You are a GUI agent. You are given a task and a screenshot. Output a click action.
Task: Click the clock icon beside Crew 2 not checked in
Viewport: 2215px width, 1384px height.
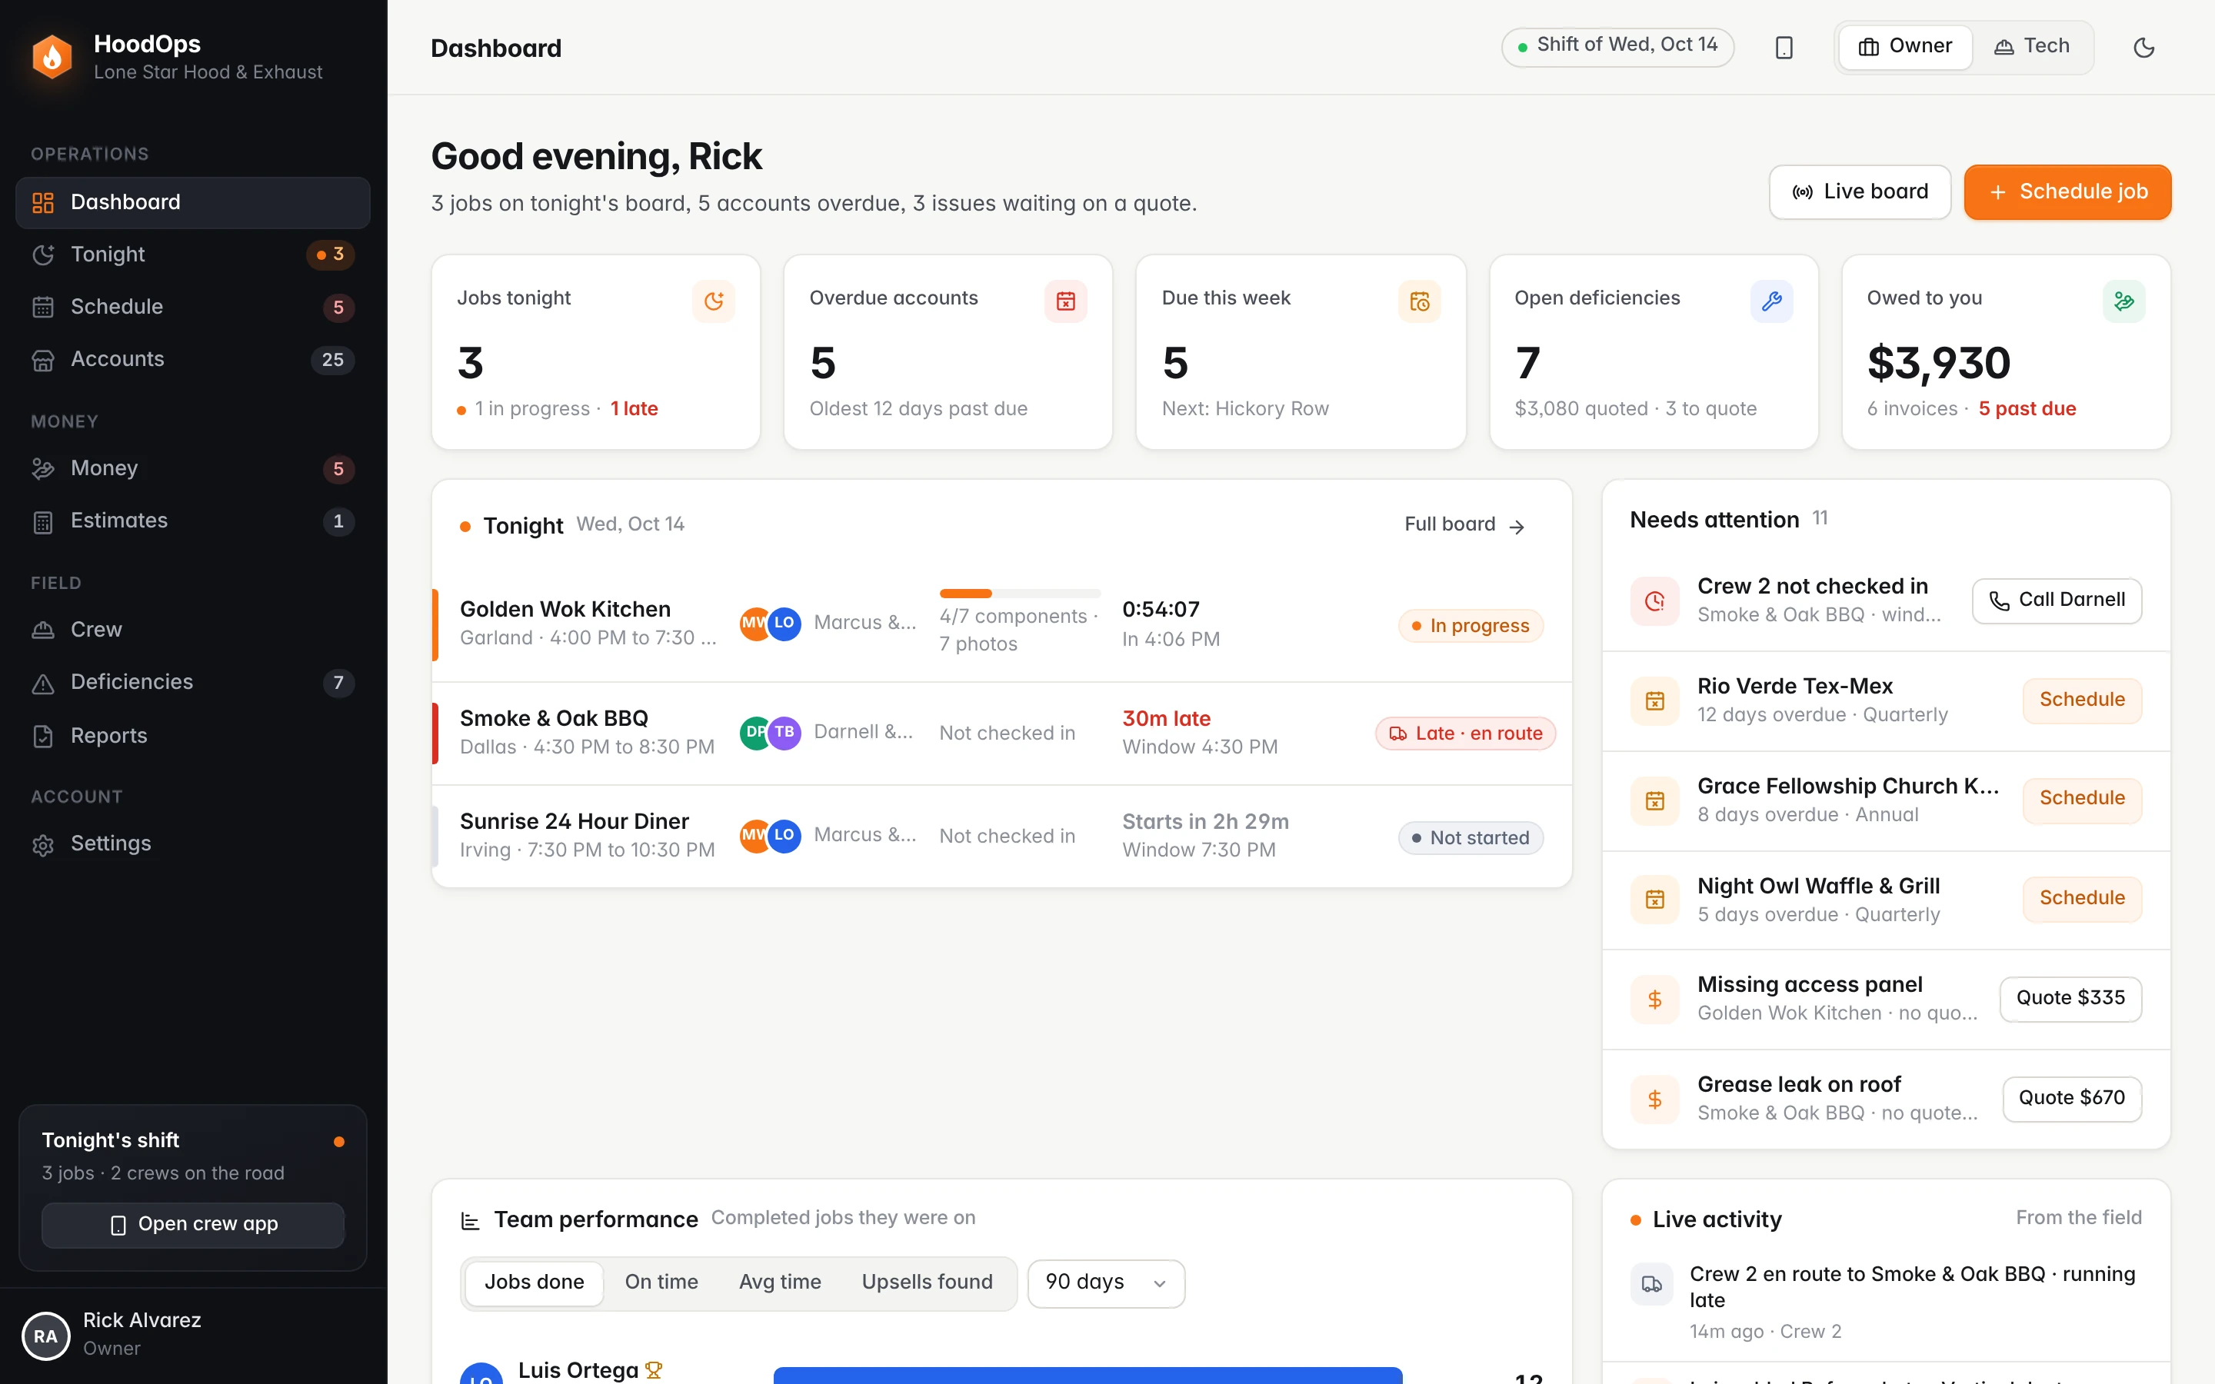(x=1655, y=601)
